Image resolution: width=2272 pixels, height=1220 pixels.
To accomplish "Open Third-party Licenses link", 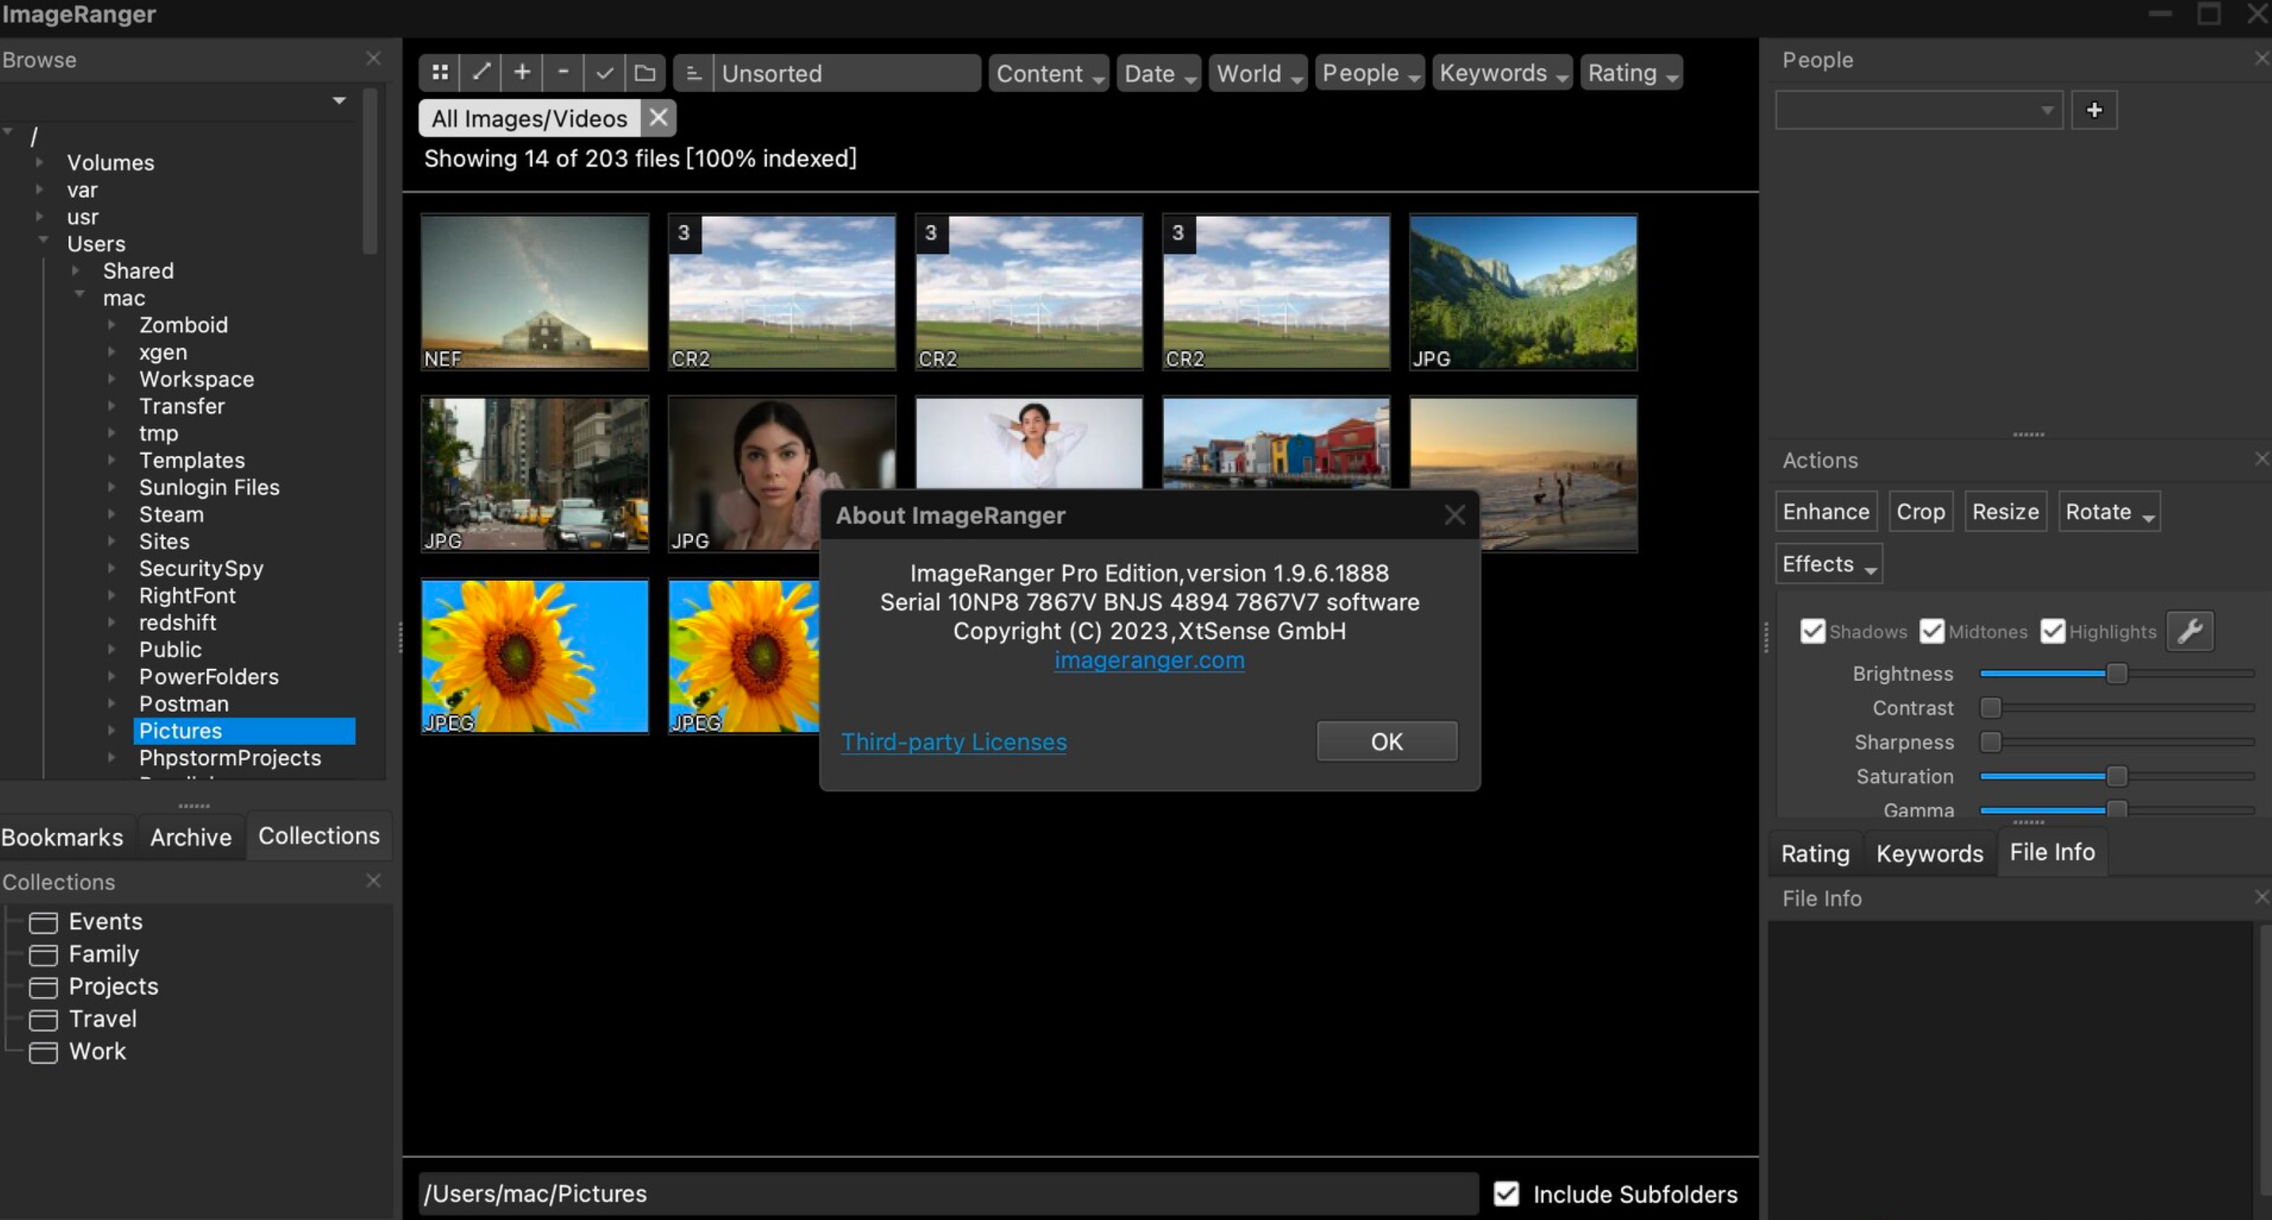I will (x=953, y=741).
